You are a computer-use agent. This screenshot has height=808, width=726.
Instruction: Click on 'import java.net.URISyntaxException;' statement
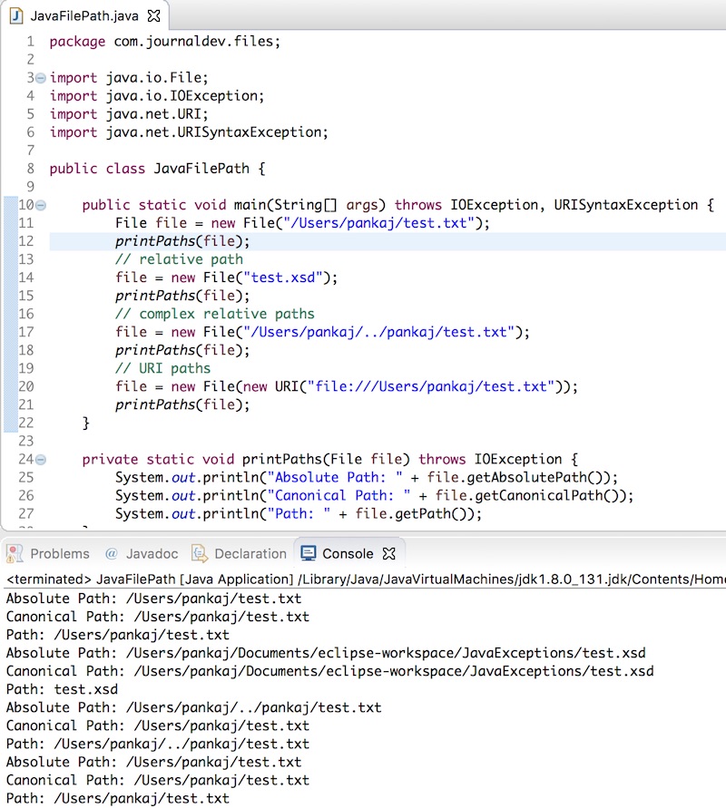click(x=189, y=132)
